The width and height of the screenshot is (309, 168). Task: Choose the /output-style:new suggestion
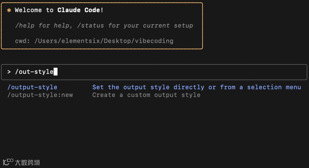coord(40,95)
